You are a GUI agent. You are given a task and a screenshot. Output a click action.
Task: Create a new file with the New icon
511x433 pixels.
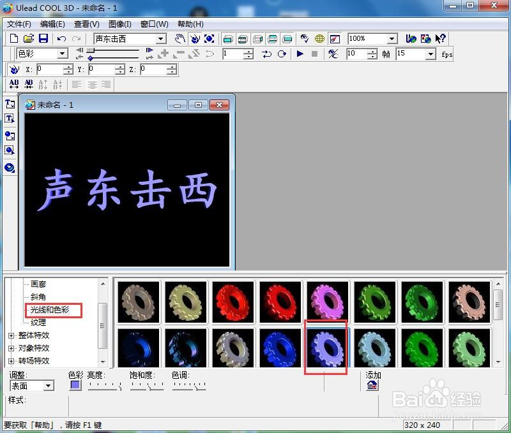(13, 38)
